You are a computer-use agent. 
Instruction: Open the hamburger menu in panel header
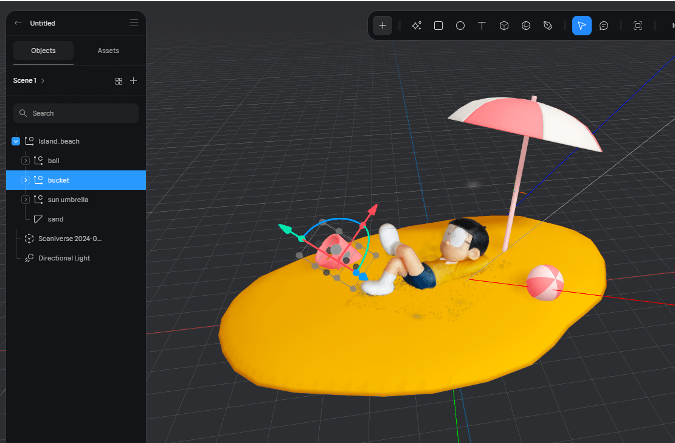pyautogui.click(x=134, y=23)
